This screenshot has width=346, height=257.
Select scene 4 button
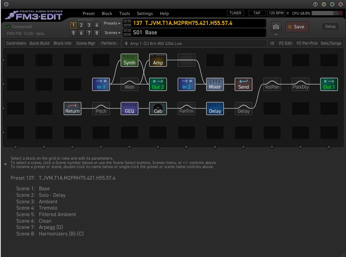[97, 25]
